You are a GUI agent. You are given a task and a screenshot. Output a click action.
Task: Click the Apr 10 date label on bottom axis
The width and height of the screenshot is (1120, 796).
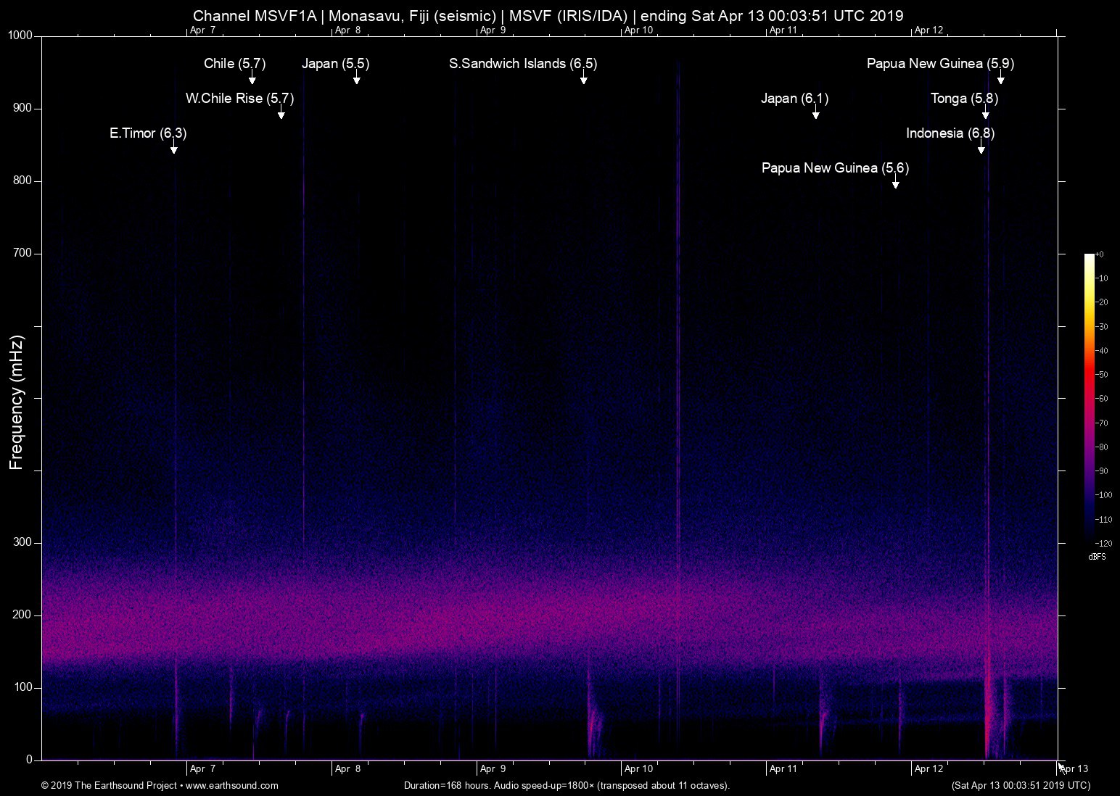pos(638,768)
